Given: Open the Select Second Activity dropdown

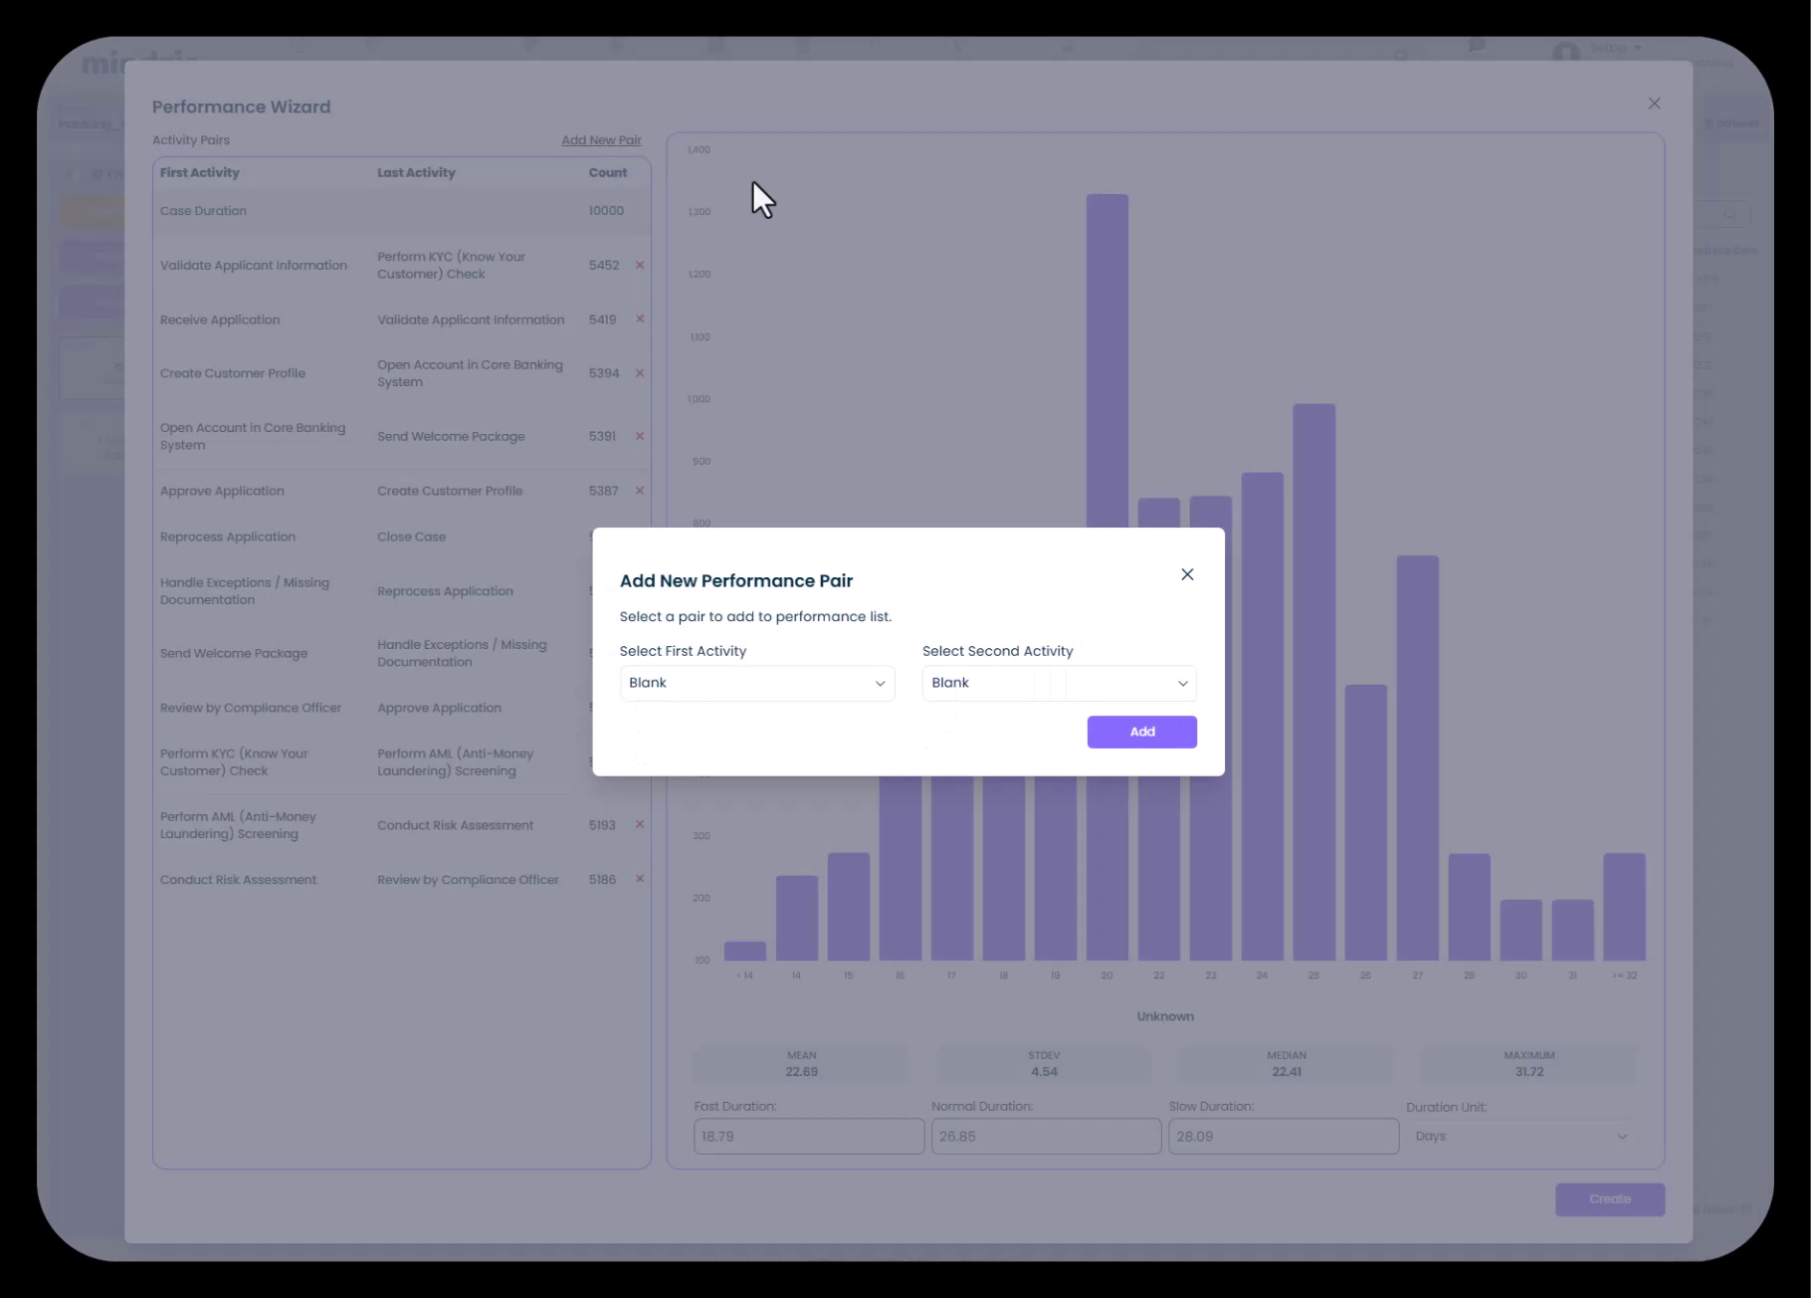Looking at the screenshot, I should click(1059, 683).
